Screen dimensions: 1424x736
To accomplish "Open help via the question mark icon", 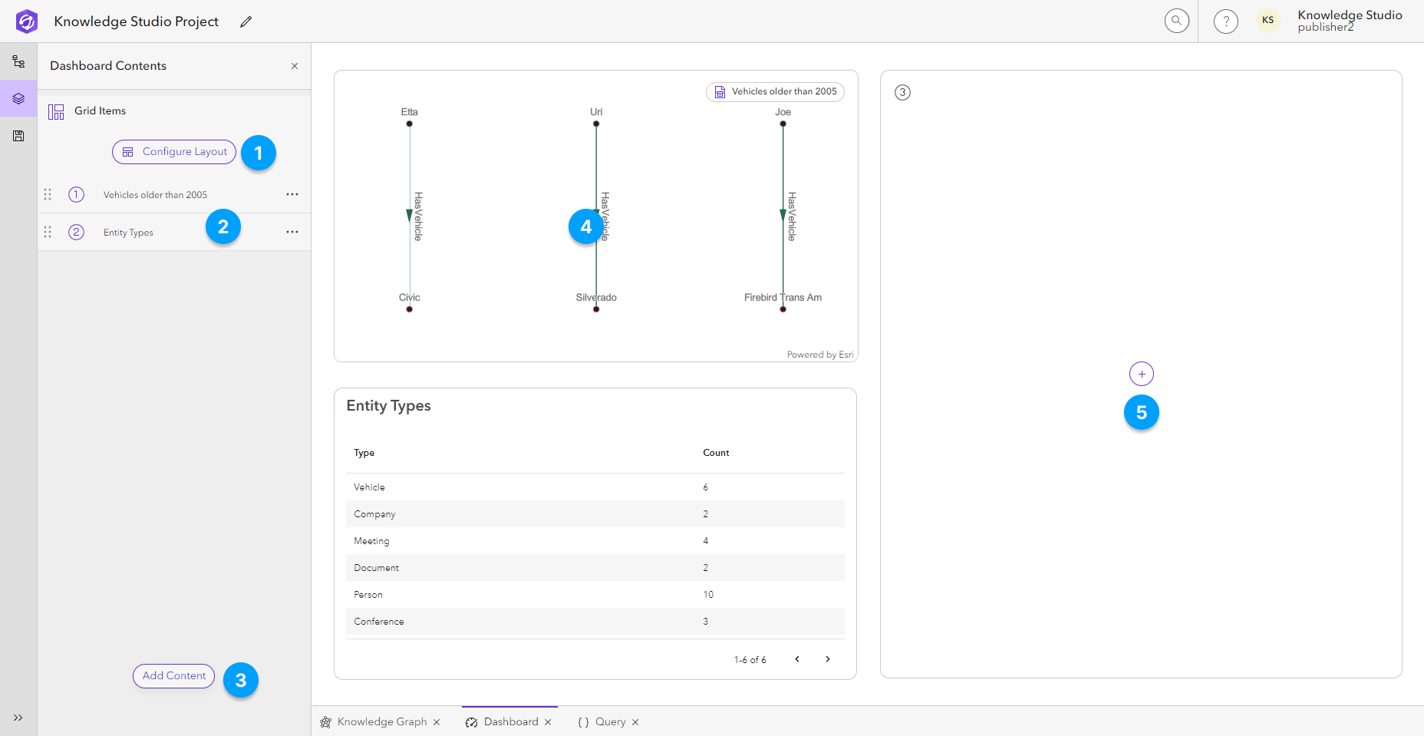I will 1225,21.
